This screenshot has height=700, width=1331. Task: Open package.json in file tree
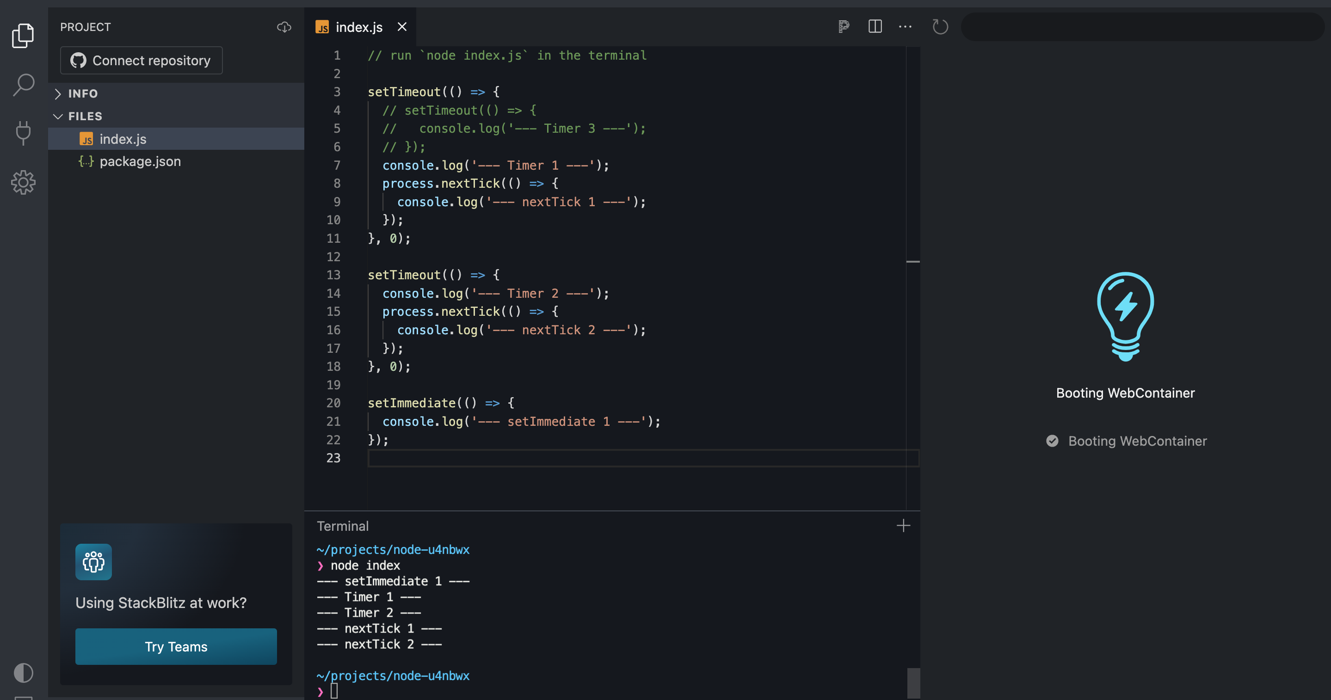tap(140, 161)
